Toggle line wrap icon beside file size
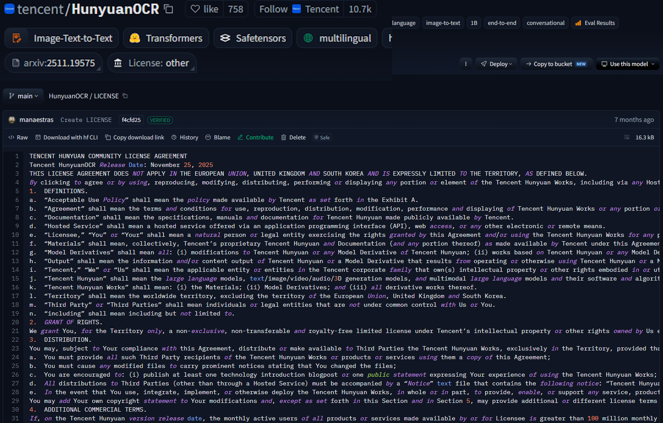This screenshot has height=423, width=663. tap(627, 137)
